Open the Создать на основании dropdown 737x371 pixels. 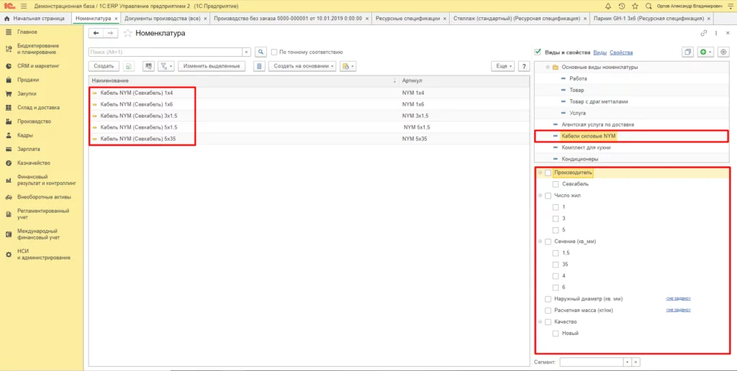(304, 66)
